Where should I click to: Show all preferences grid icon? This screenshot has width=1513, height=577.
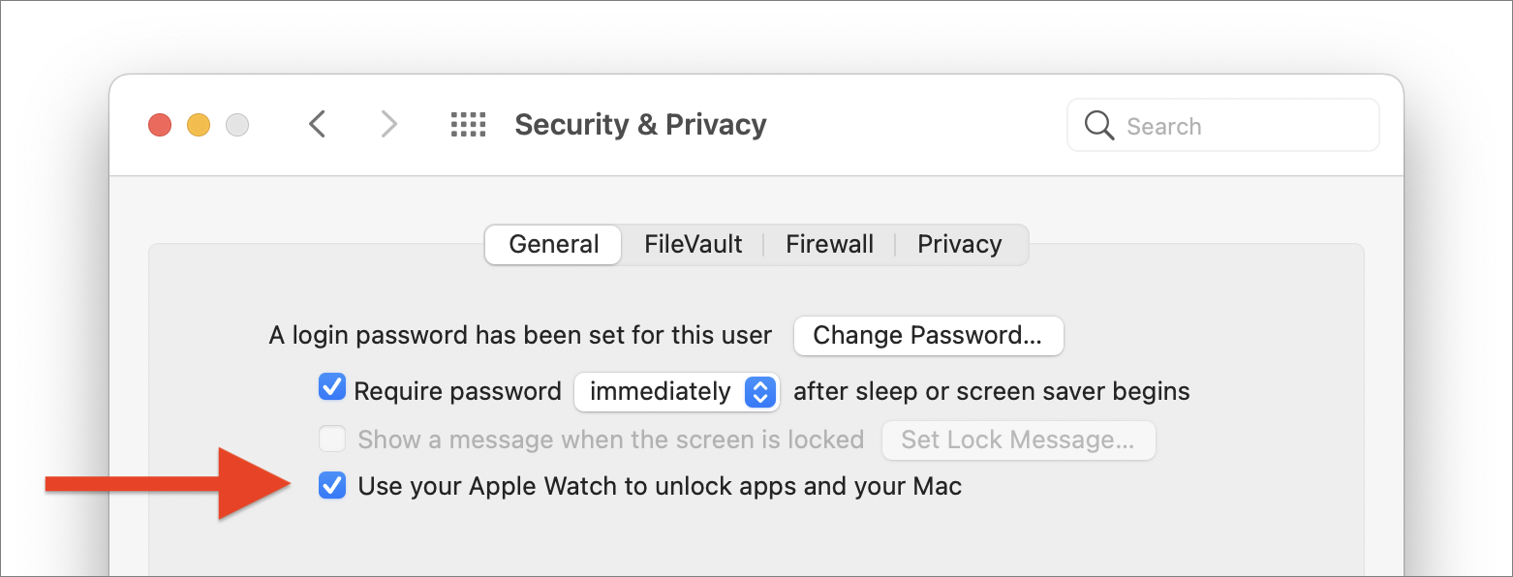click(469, 124)
